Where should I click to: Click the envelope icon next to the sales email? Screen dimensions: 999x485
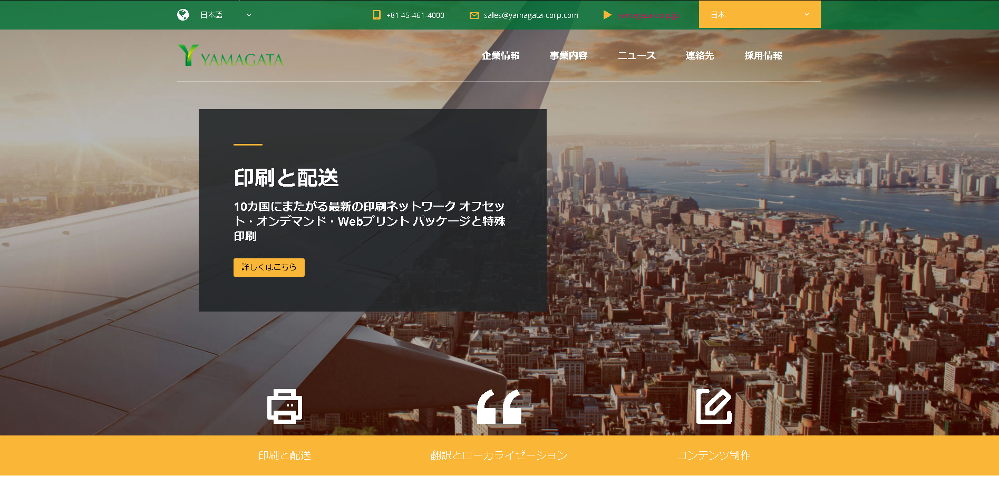474,15
